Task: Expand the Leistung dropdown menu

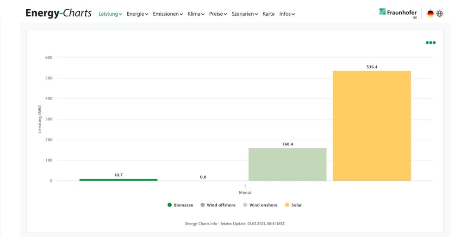Action: [x=110, y=14]
